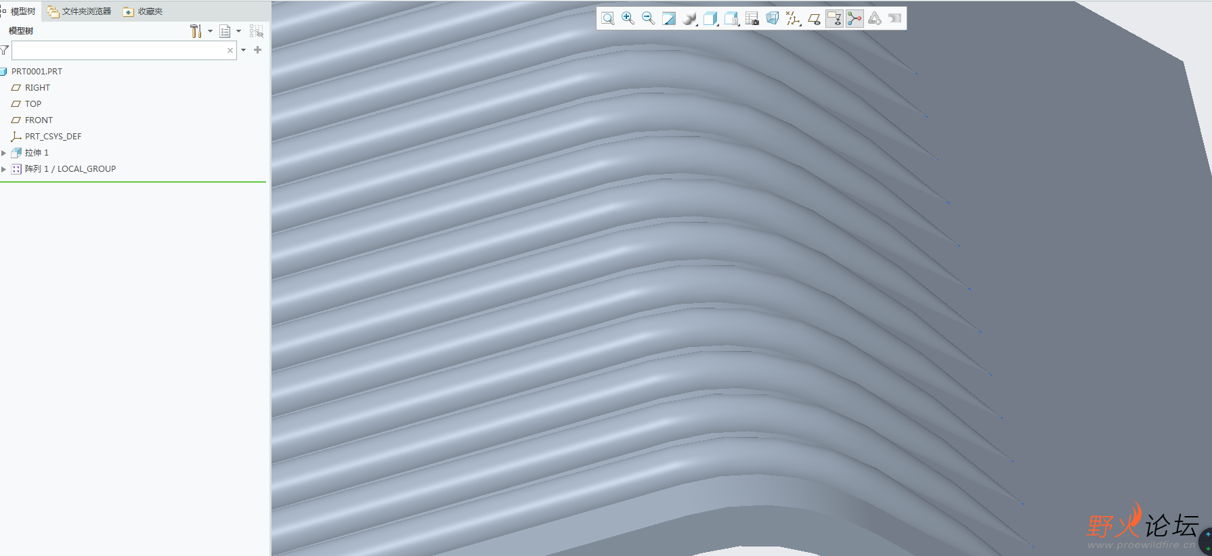
Task: Open the saved orientations icon
Action: click(731, 19)
